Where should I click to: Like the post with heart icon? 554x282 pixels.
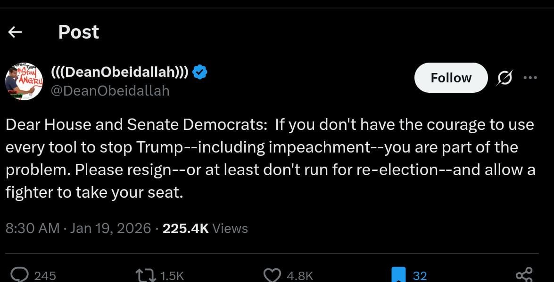tap(272, 274)
